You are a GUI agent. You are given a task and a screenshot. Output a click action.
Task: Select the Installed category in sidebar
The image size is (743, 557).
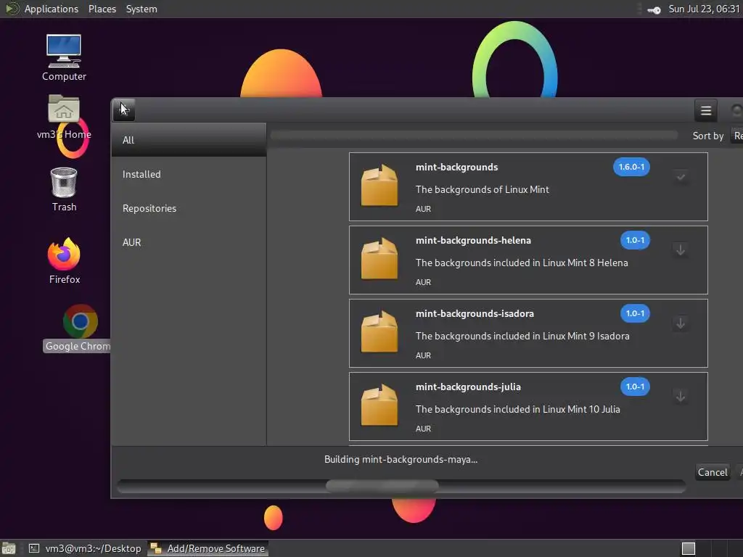pyautogui.click(x=189, y=174)
